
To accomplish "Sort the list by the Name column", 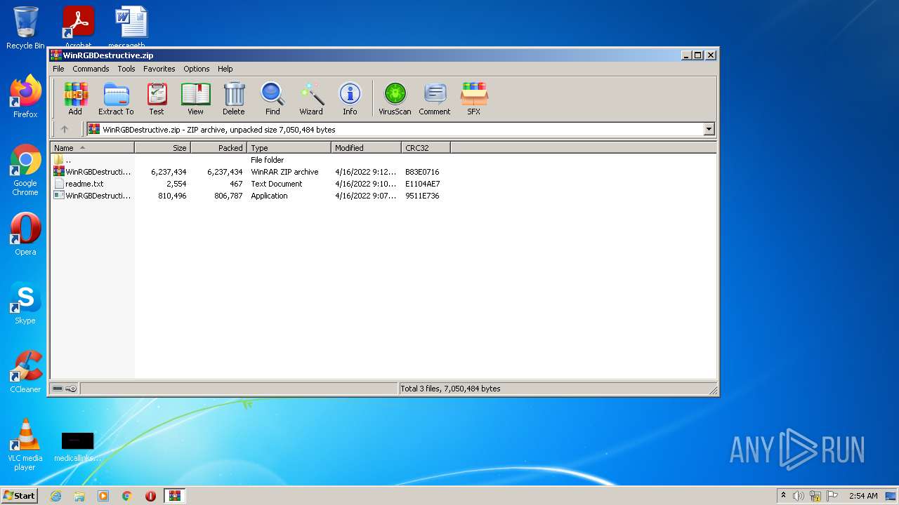I will (x=92, y=148).
